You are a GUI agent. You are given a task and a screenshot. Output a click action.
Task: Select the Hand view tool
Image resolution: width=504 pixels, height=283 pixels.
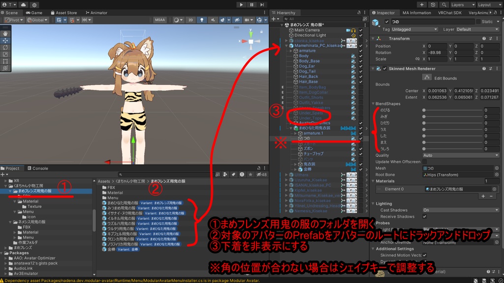pos(5,33)
